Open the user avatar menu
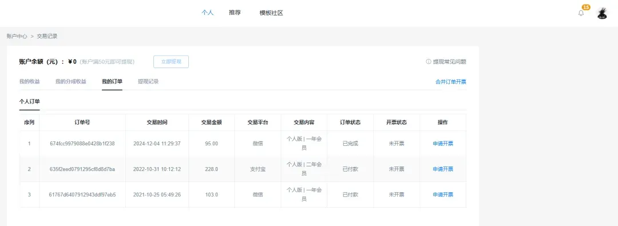The height and width of the screenshot is (226, 618). click(x=602, y=13)
